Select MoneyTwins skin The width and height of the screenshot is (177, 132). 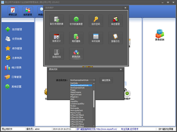point(81,113)
